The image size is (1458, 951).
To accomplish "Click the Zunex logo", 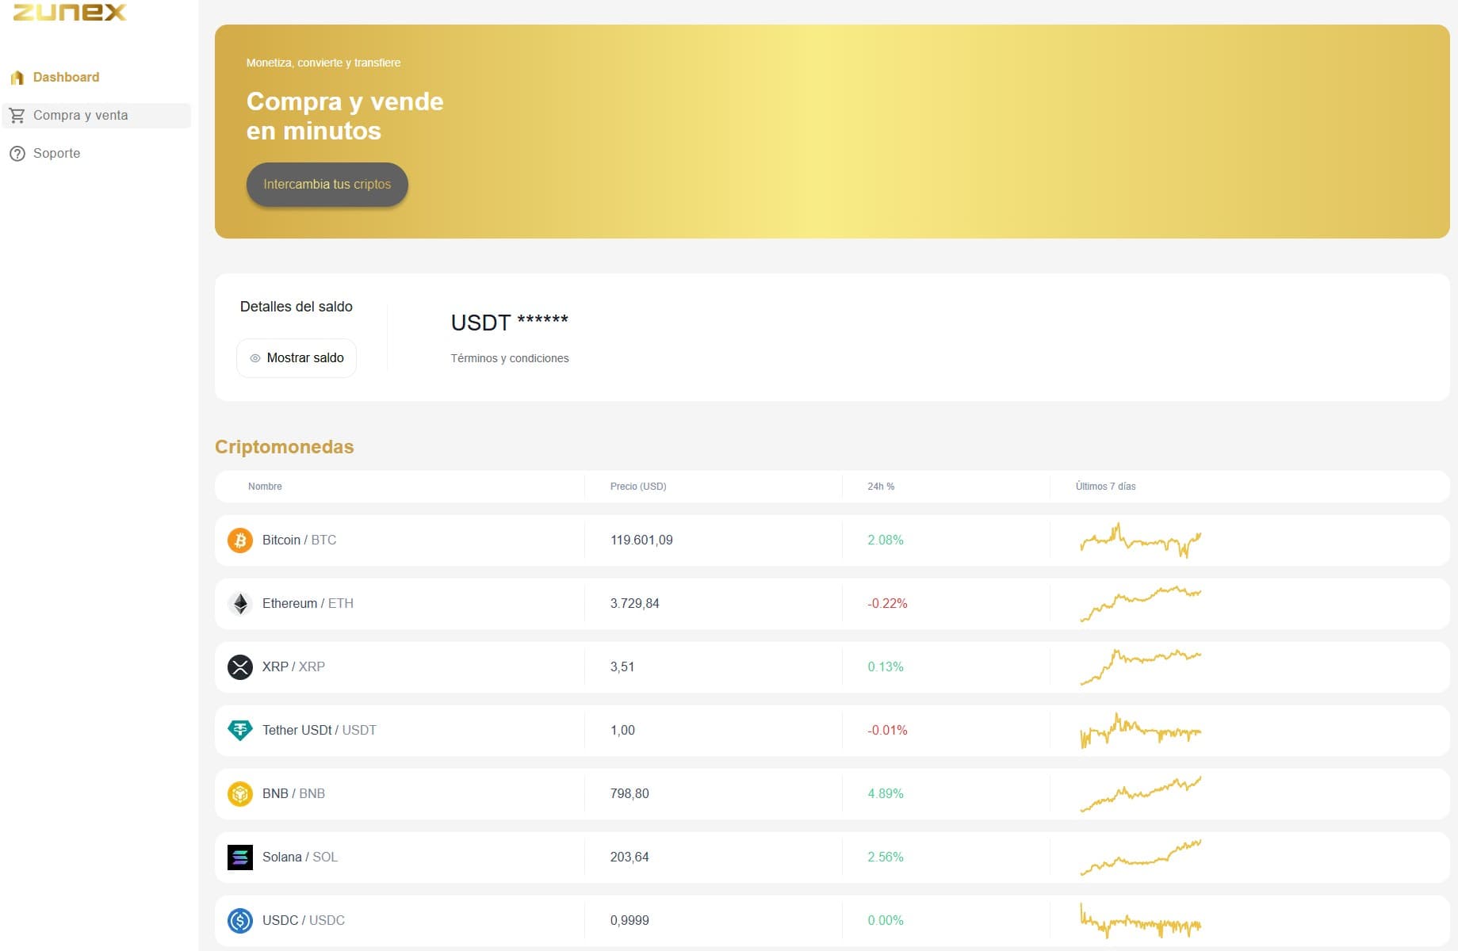I will (x=70, y=12).
